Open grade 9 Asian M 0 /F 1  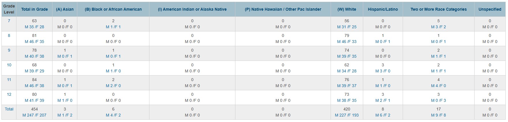pyautogui.click(x=65, y=56)
